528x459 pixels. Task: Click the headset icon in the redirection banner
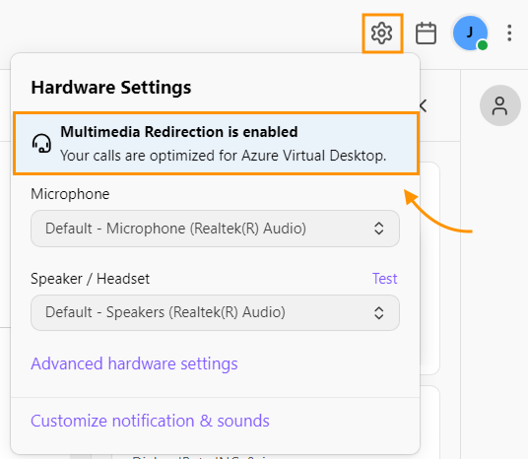pos(41,144)
